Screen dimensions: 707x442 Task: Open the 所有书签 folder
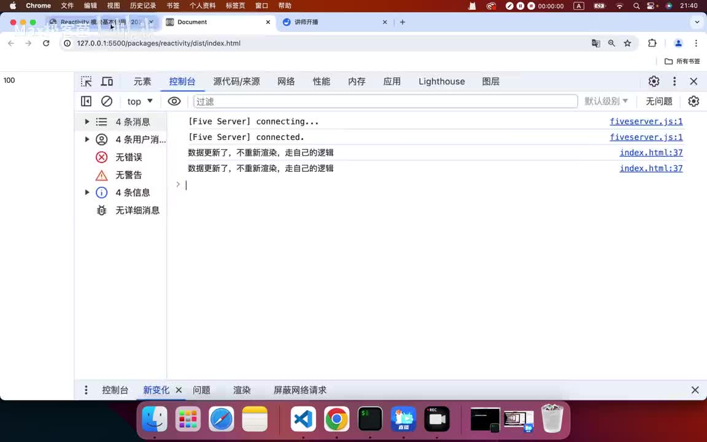point(682,61)
